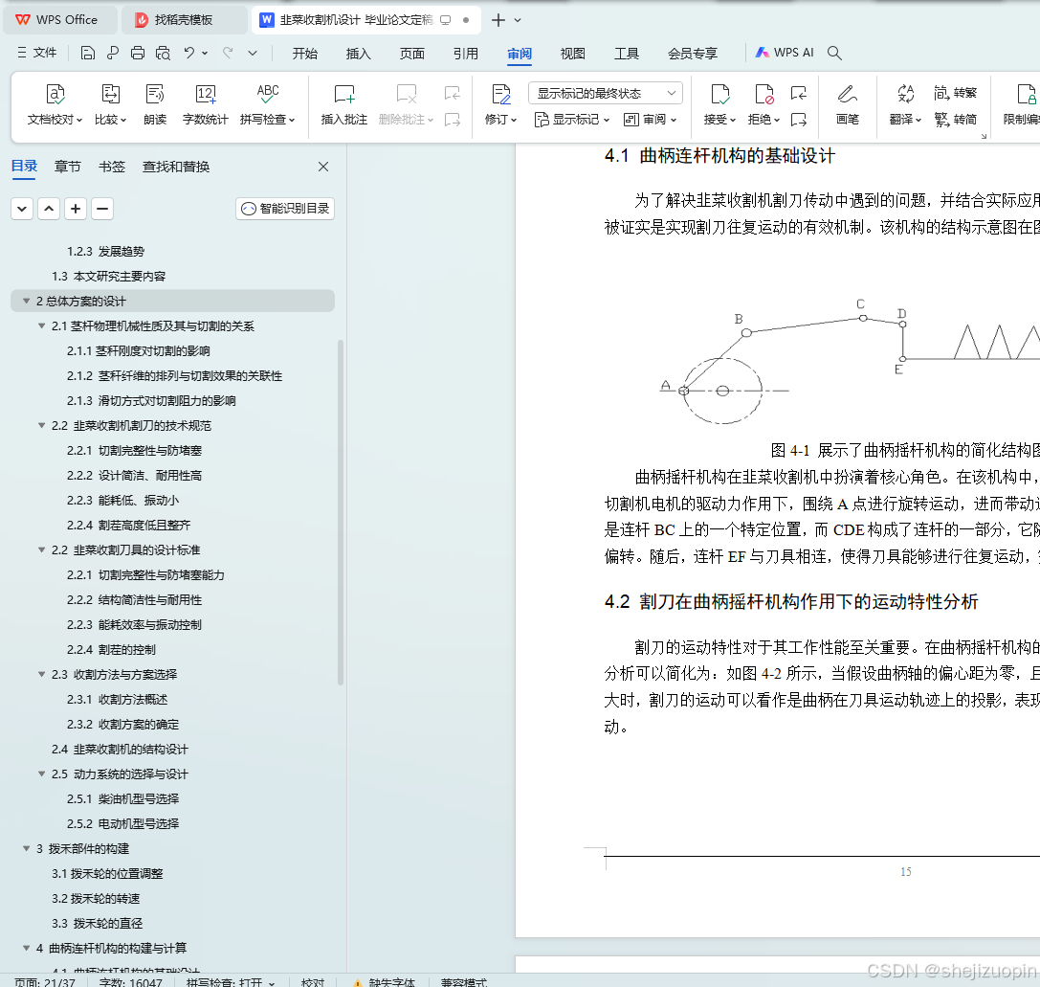This screenshot has width=1040, height=987.
Task: Close the navigation pane
Action: pos(323,167)
